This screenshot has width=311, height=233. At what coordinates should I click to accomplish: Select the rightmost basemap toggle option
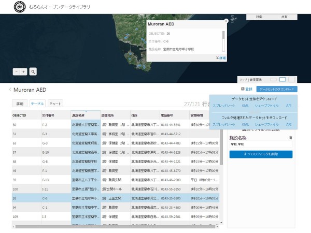[x=291, y=79]
